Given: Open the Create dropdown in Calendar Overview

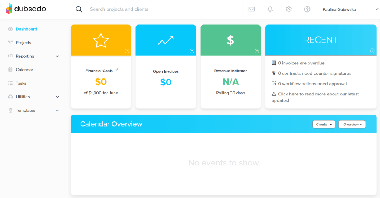Looking at the screenshot, I should tap(324, 124).
